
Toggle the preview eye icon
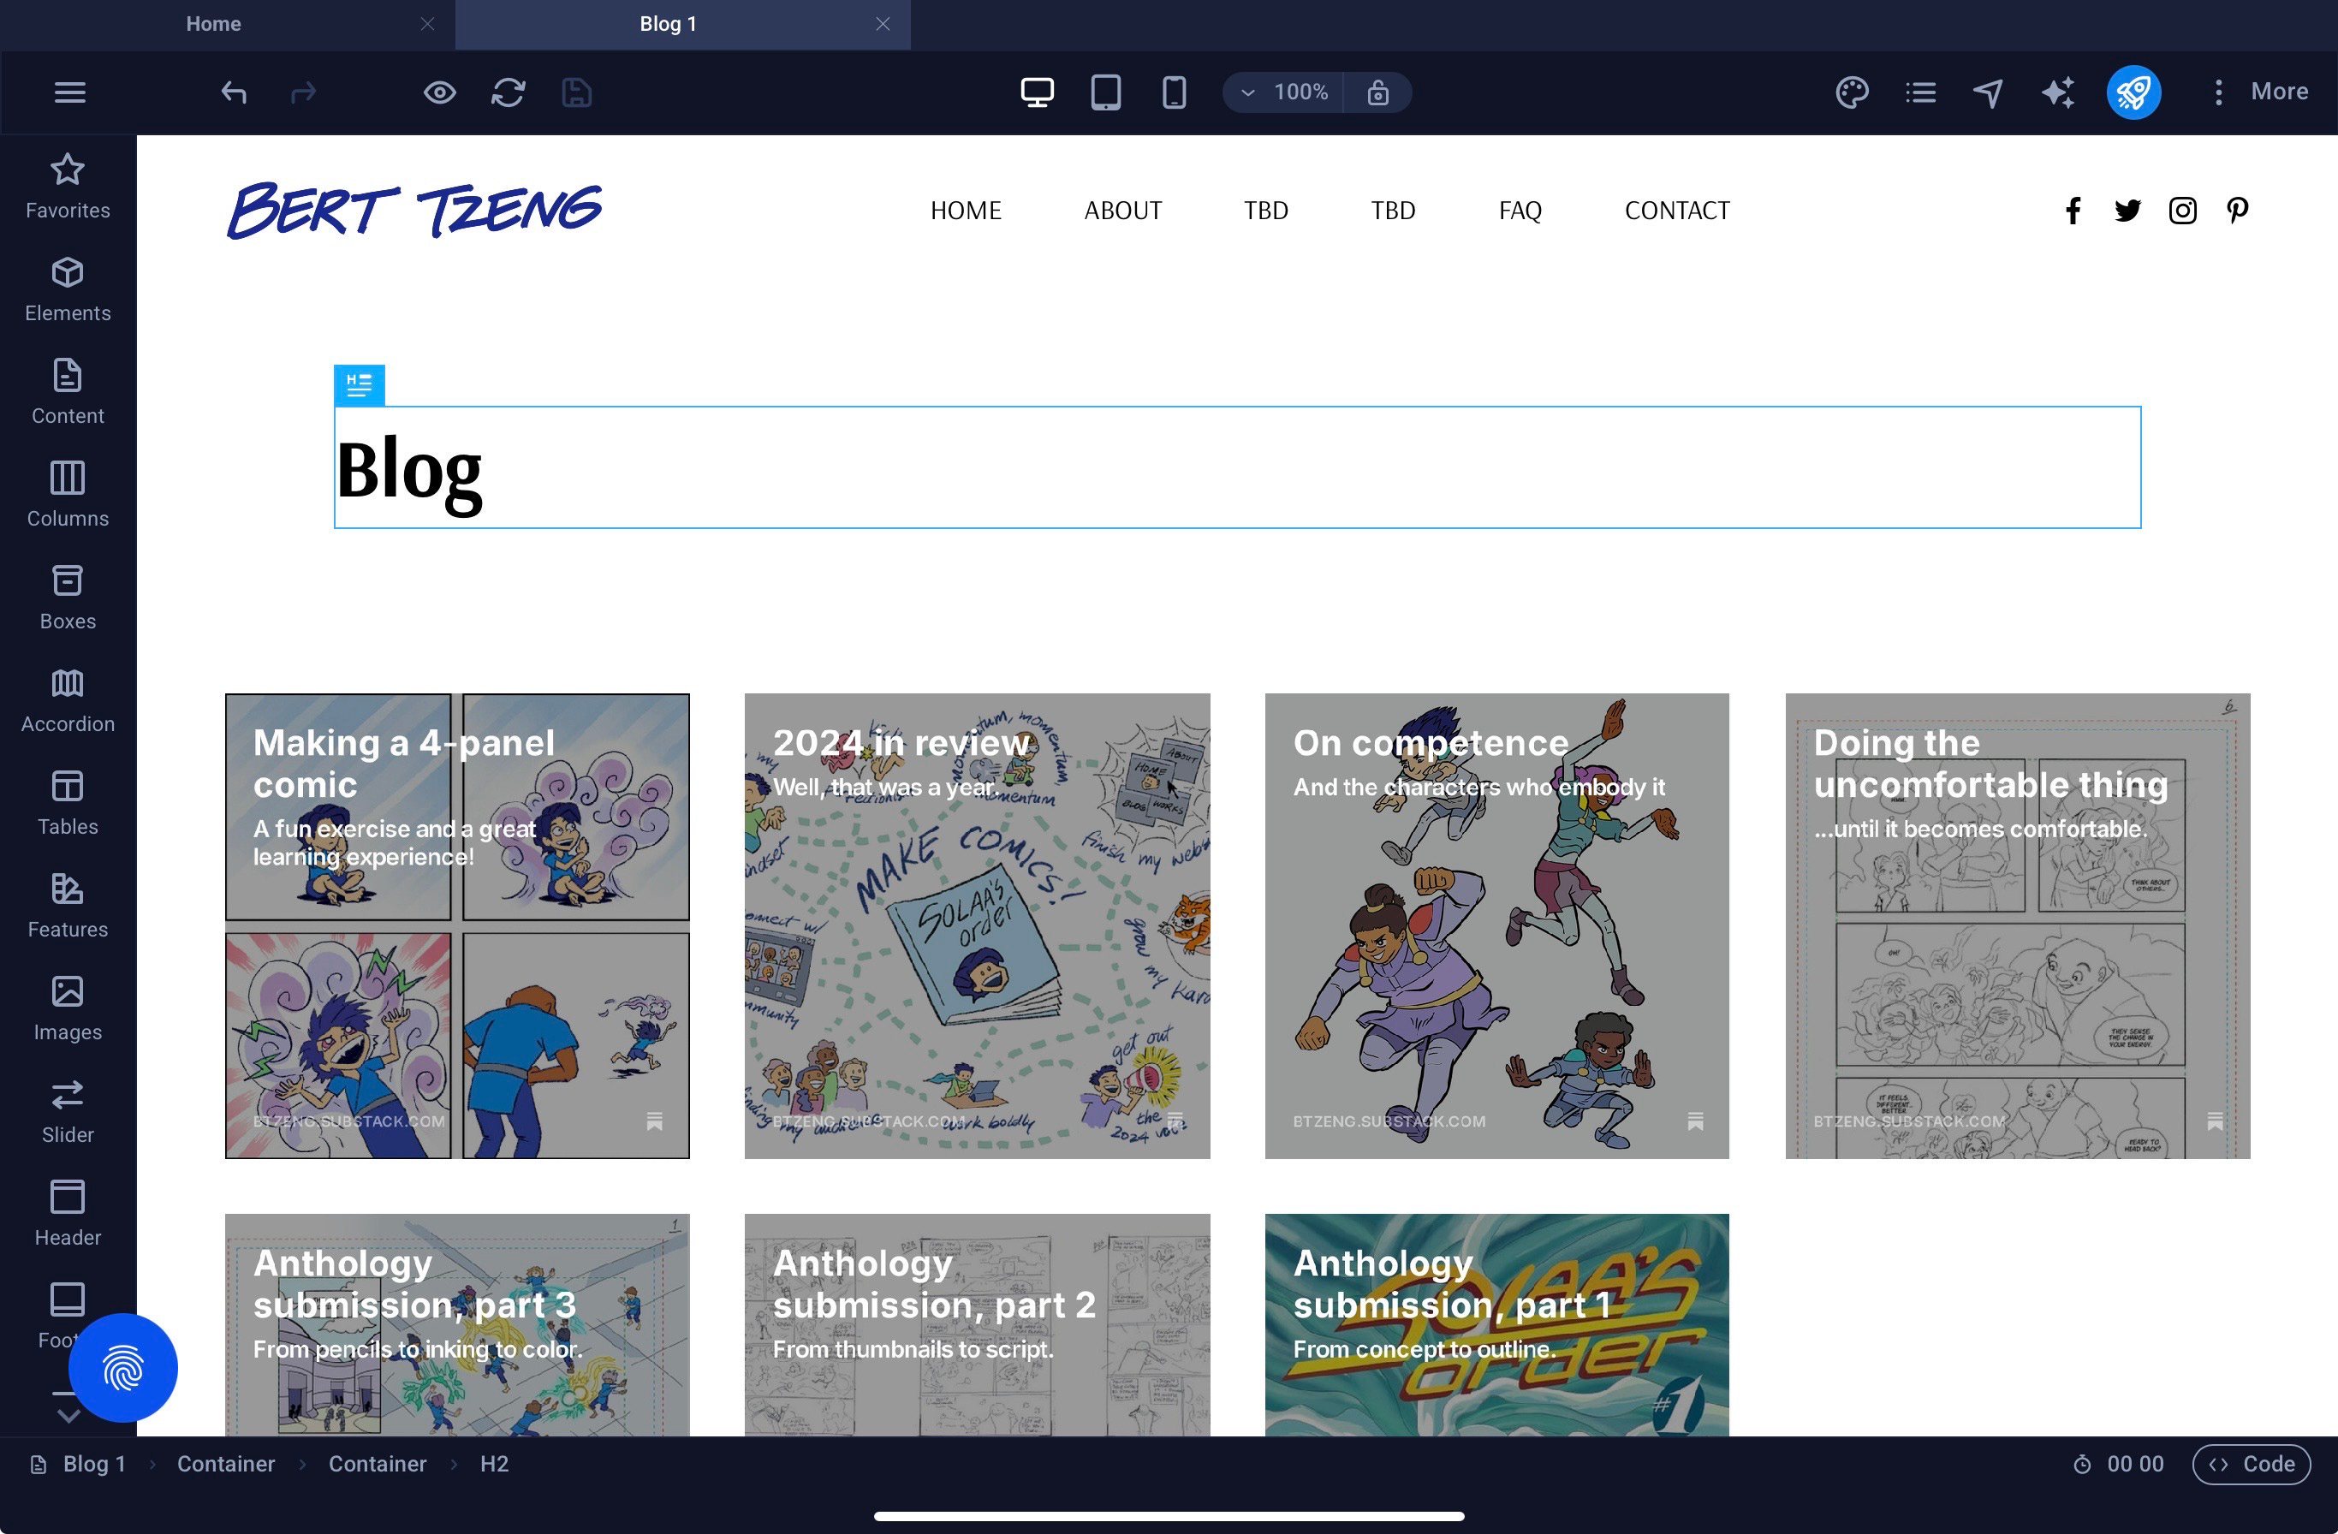coord(439,92)
